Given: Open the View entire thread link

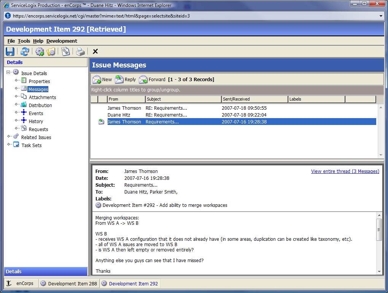Looking at the screenshot, I should click(x=345, y=171).
